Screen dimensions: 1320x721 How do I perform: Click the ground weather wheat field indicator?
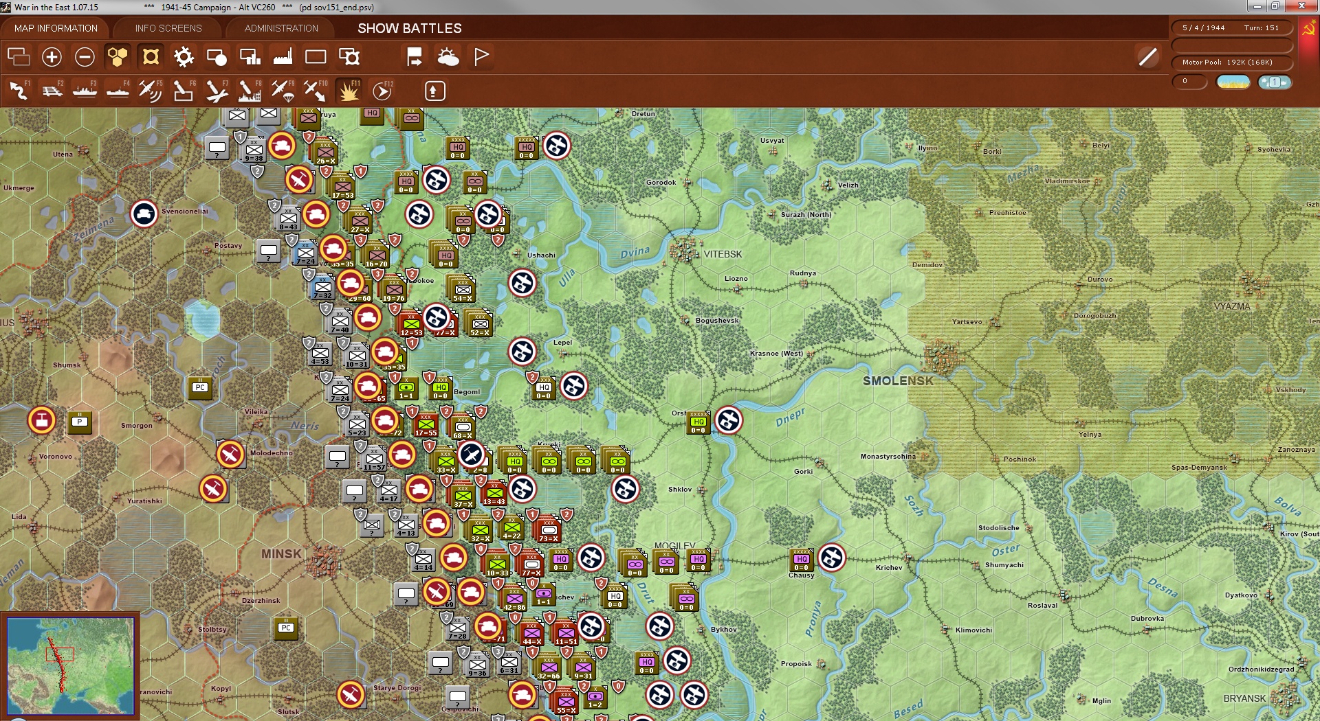1233,82
